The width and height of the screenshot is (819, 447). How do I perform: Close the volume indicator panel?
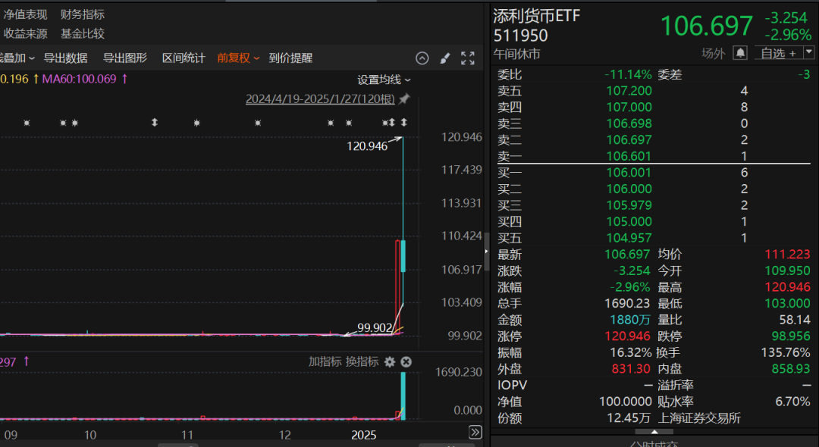[406, 362]
